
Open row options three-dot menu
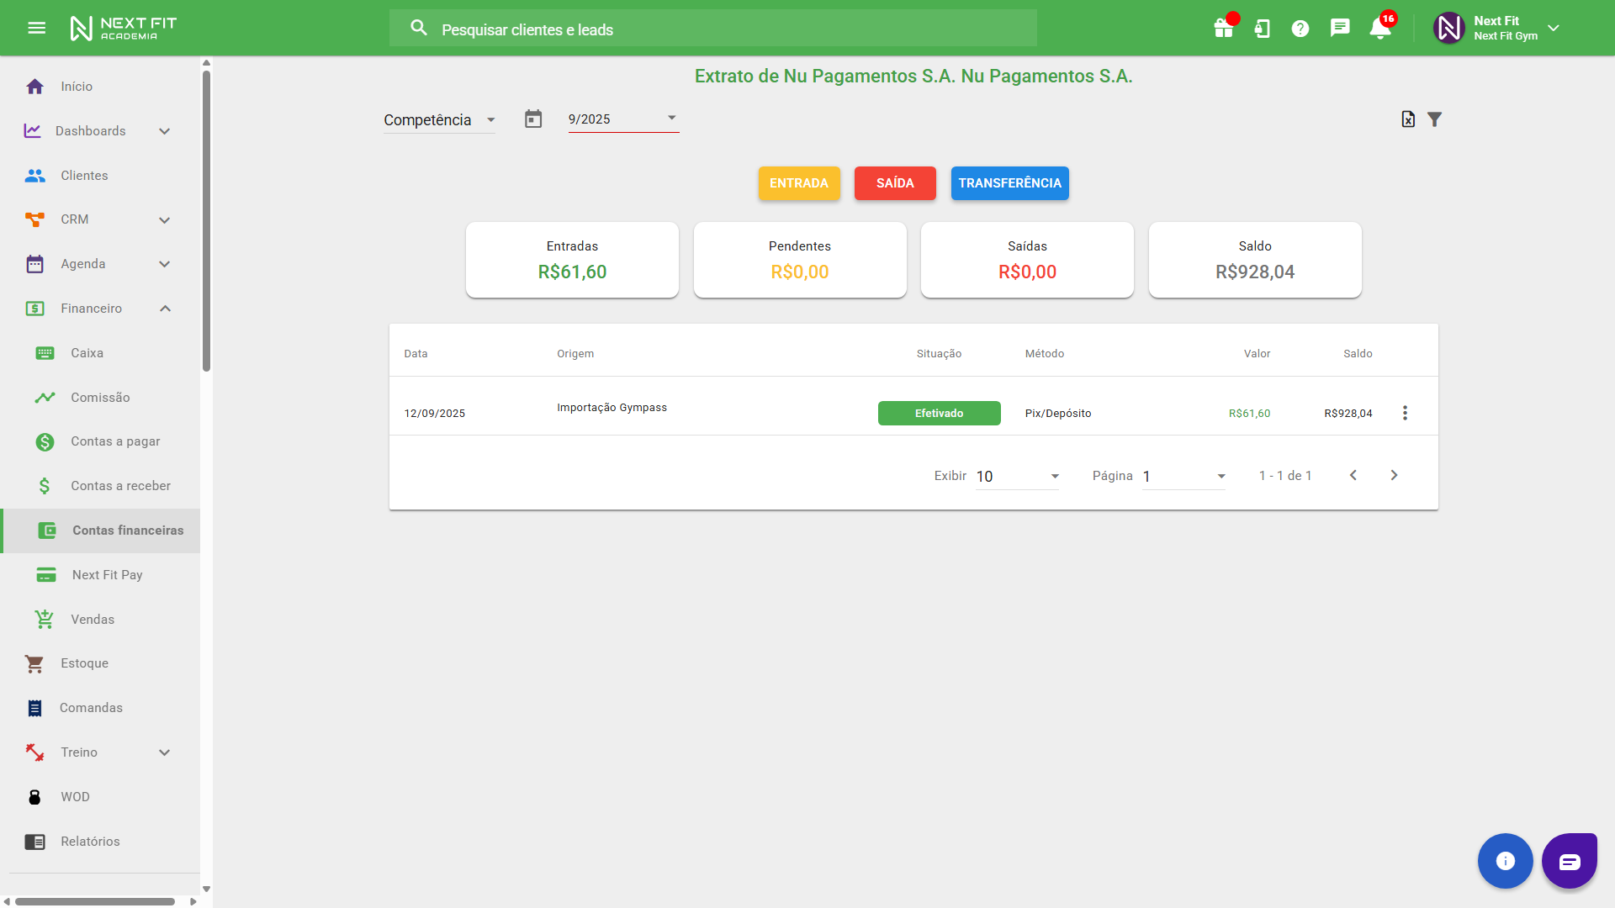1405,413
